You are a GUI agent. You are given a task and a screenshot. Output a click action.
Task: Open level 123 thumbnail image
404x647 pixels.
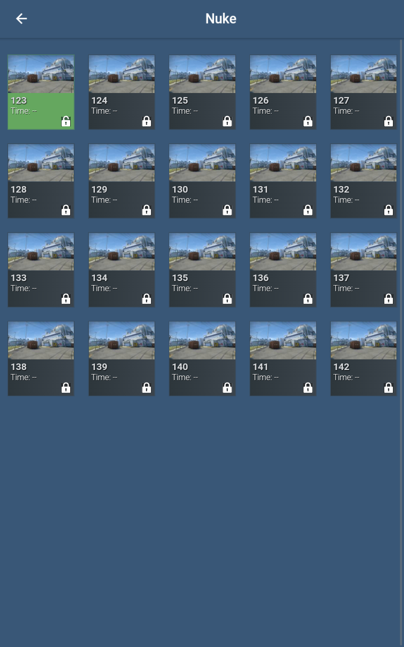(41, 74)
